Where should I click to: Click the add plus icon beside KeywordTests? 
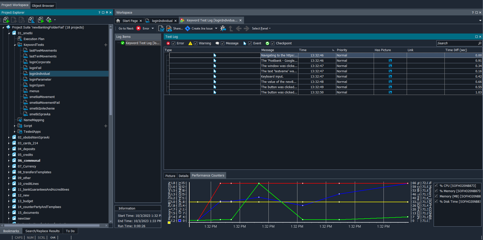106,45
